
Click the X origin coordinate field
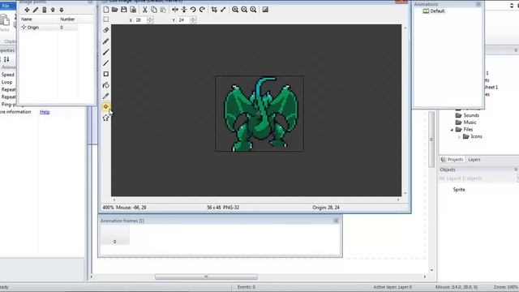(140, 20)
